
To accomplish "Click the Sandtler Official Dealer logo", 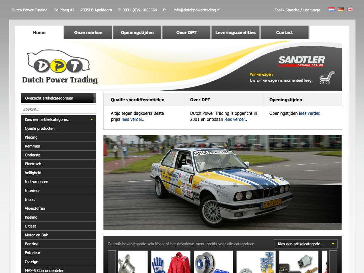I will 301,61.
